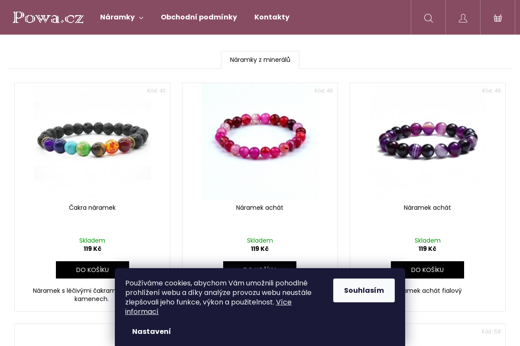The image size is (520, 346).
Task: Open the Čakra náramek product title
Action: [x=92, y=208]
